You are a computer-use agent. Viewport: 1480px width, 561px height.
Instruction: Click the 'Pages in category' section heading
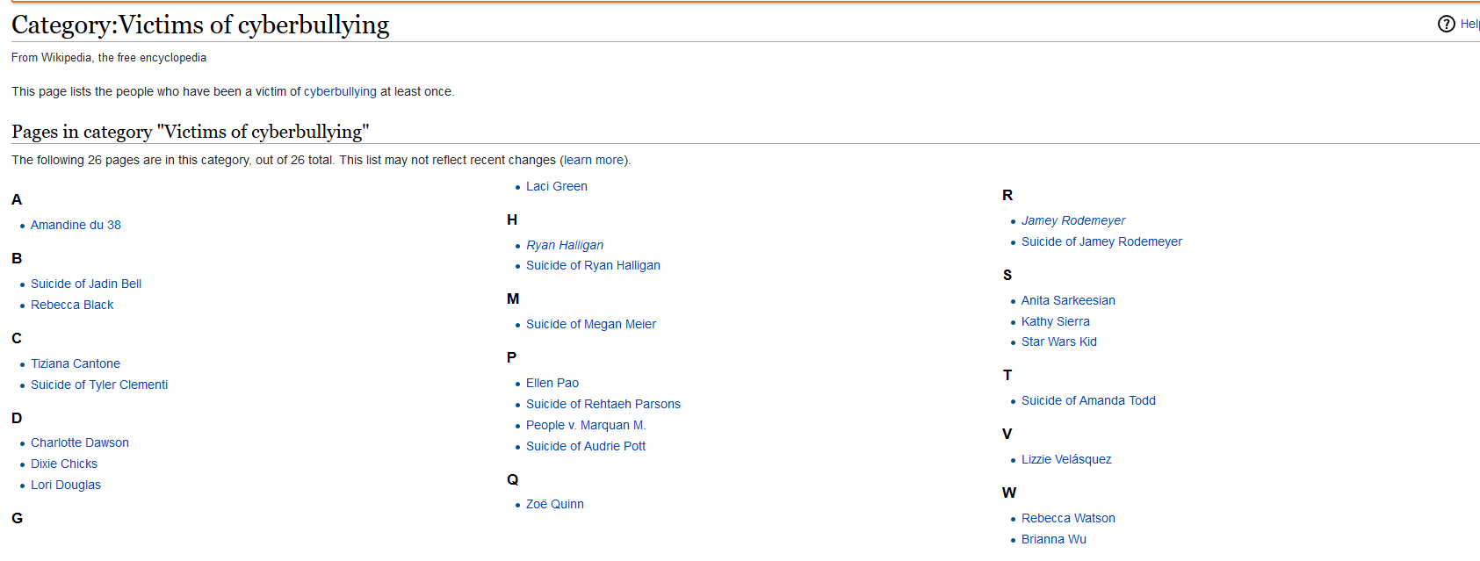pyautogui.click(x=190, y=132)
